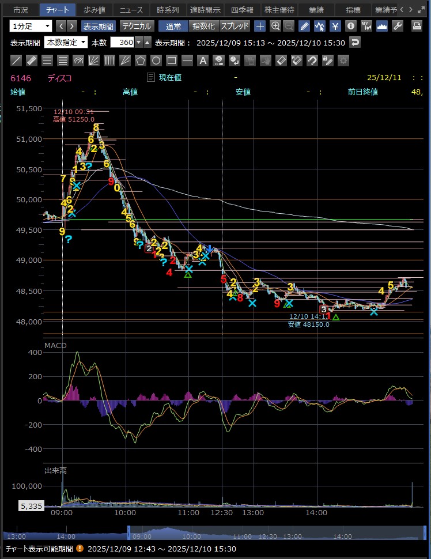
Task: Click the zoom in magnifier icon
Action: tap(275, 26)
